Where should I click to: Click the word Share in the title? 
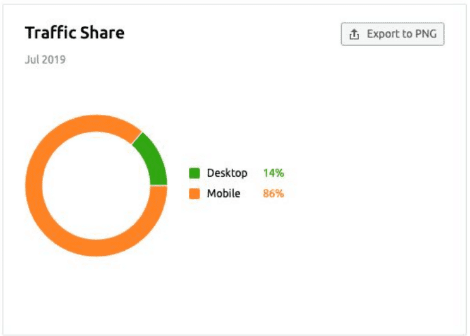pyautogui.click(x=102, y=33)
